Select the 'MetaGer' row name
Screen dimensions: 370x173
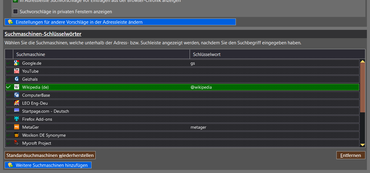31,127
